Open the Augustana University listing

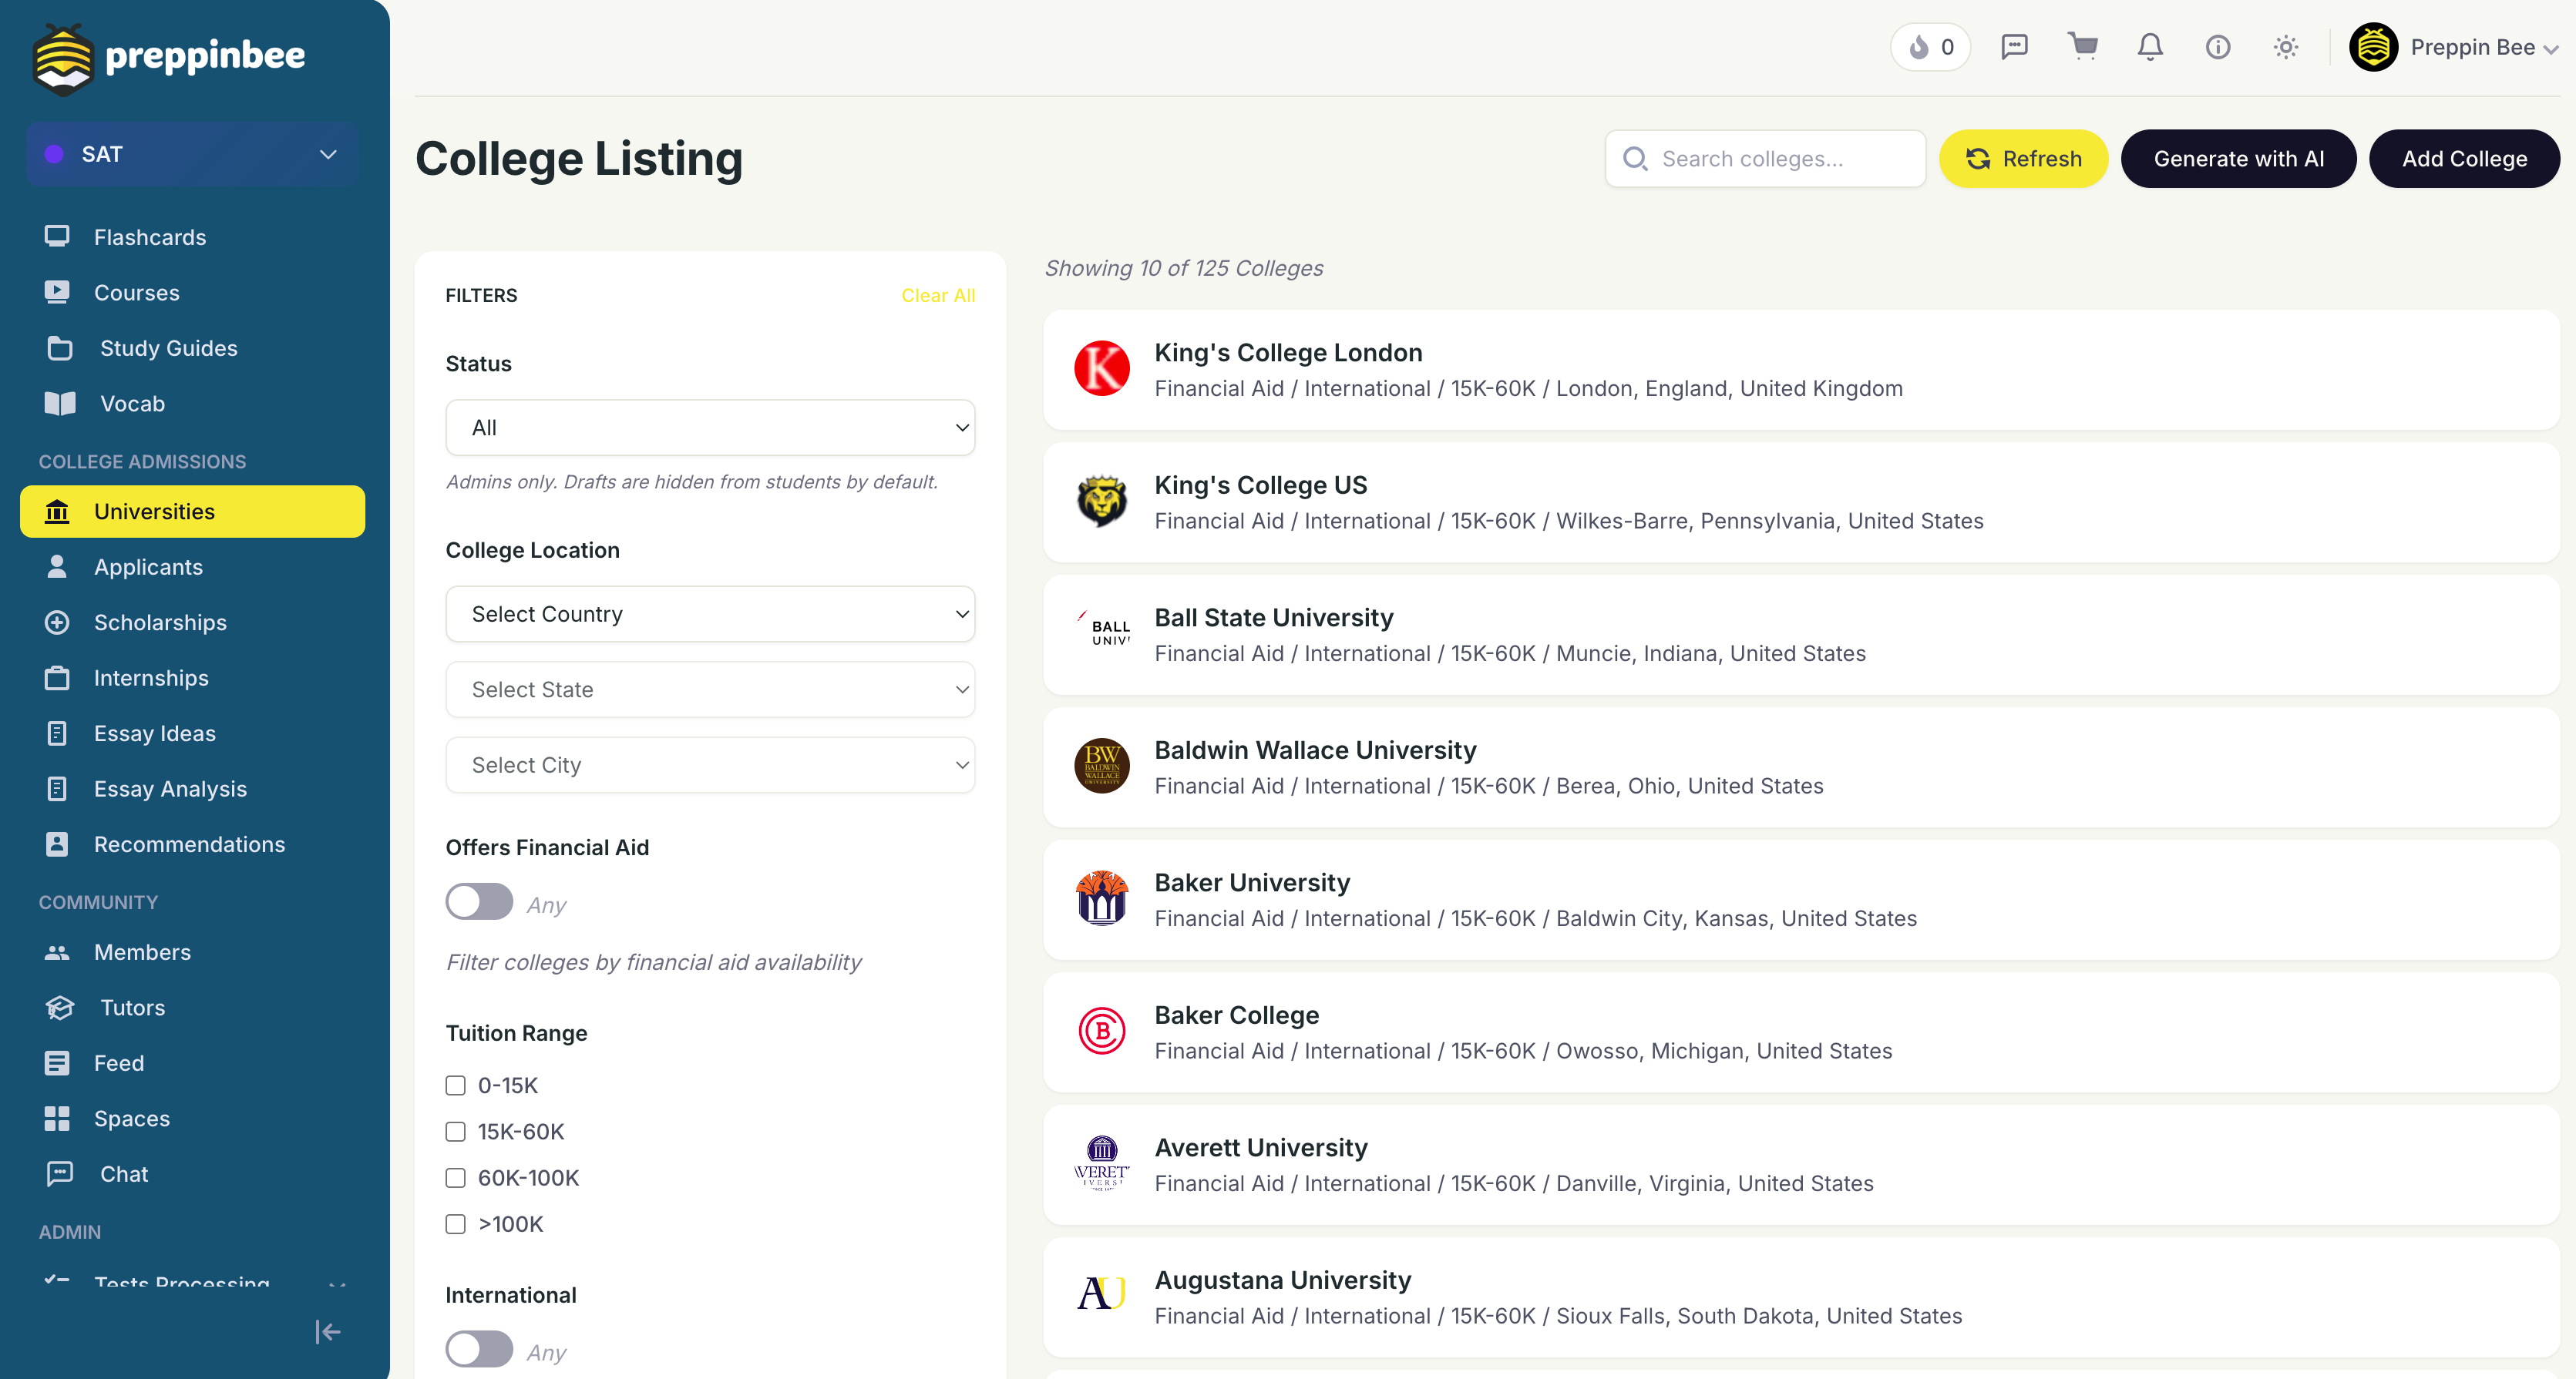coord(1801,1297)
